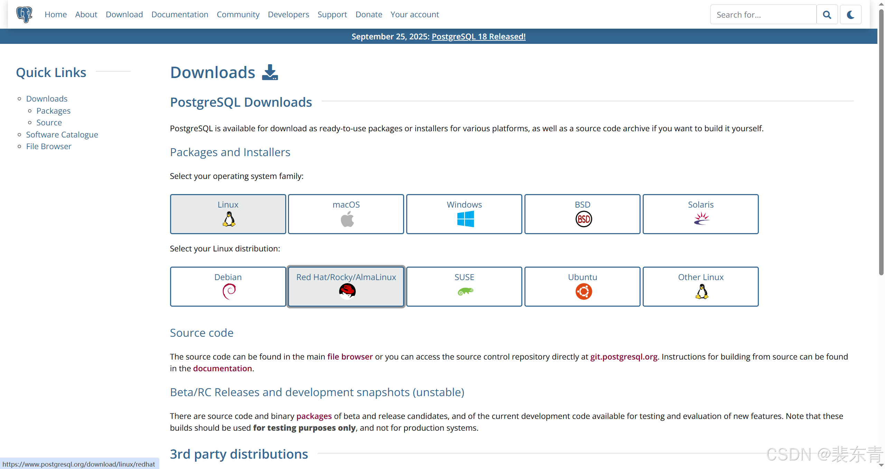885x469 pixels.
Task: Open the Home menu item
Action: pyautogui.click(x=56, y=15)
